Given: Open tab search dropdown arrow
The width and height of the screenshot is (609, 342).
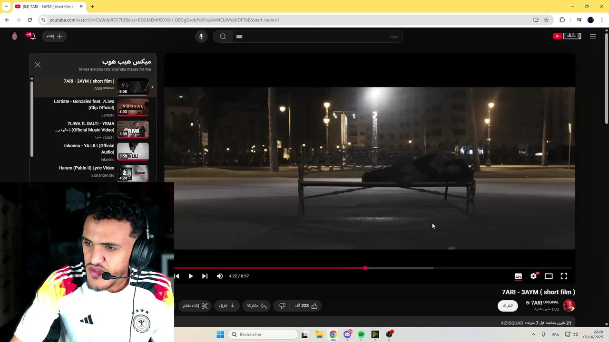Looking at the screenshot, I should click(x=6, y=6).
